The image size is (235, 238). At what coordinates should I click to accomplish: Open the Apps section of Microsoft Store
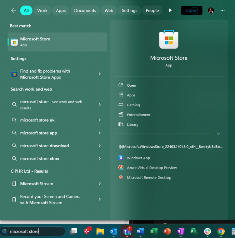131,95
